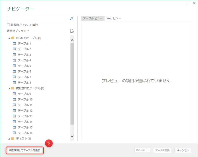The width and height of the screenshot is (198, 157).
Task: Enable 複数のアイテムの選択 checkbox
Action: [9, 25]
